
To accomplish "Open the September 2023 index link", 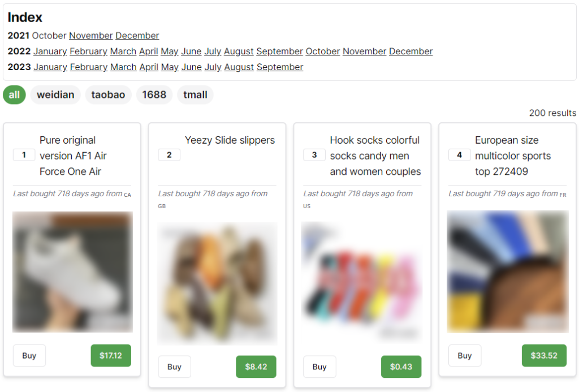I will click(x=280, y=67).
